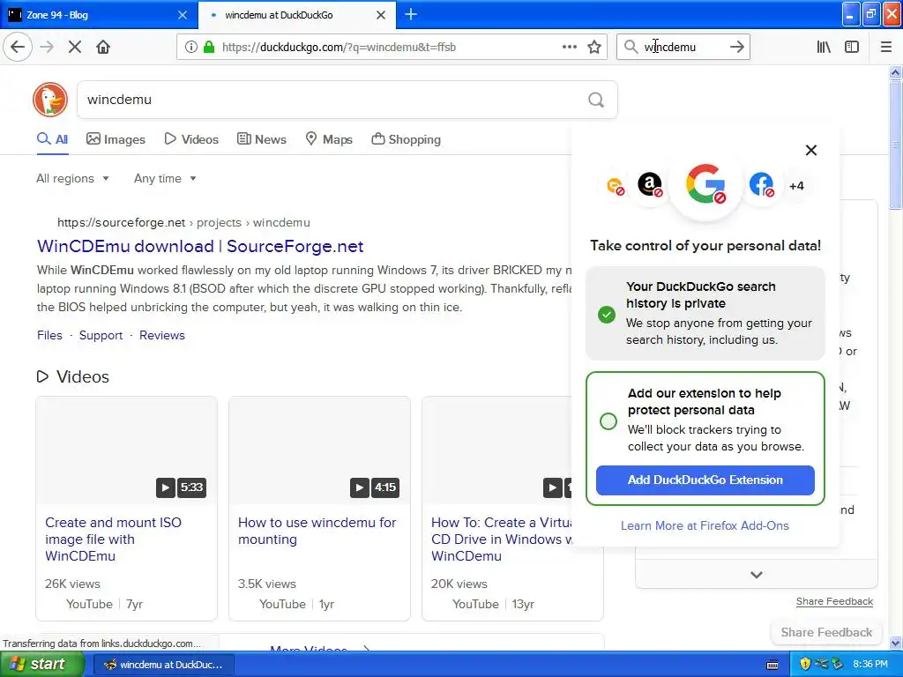Open site information icon in address bar
The image size is (903, 677).
click(190, 47)
